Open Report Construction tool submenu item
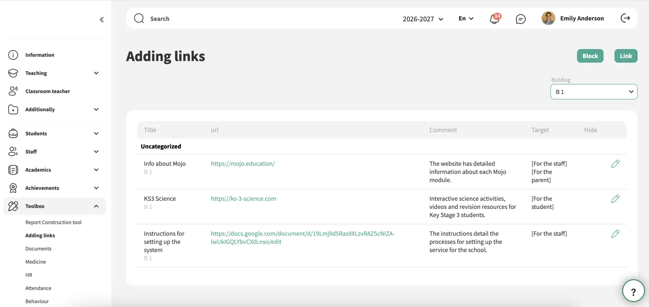This screenshot has width=649, height=307. point(54,222)
